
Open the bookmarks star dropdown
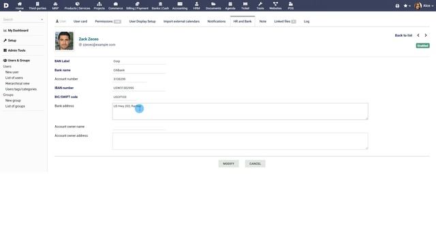point(407,6)
